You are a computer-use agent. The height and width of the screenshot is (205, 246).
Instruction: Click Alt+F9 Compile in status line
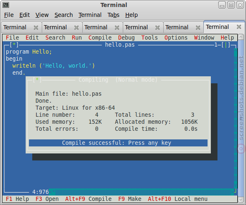coord(88,199)
